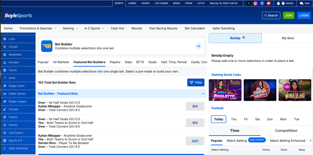Open the BTTS tab
Image resolution: width=313 pixels, height=155 pixels.
click(x=140, y=62)
